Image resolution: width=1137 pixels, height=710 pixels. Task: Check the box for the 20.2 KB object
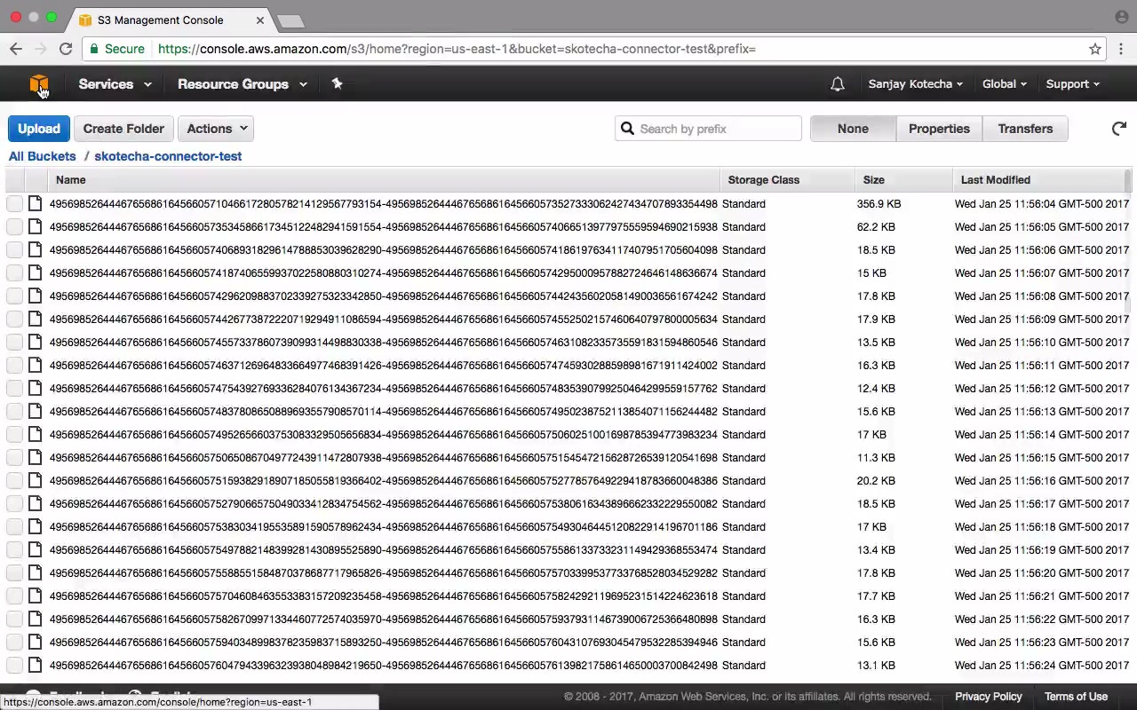tap(14, 480)
